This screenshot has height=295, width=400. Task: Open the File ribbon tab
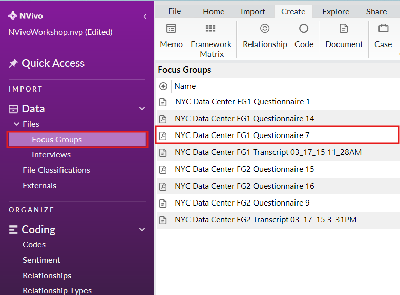175,11
